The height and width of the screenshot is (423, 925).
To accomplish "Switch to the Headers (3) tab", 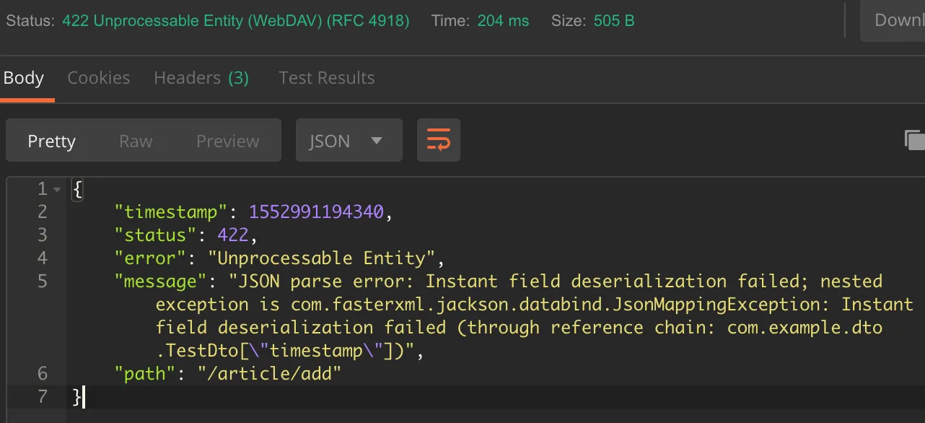I will click(x=201, y=78).
